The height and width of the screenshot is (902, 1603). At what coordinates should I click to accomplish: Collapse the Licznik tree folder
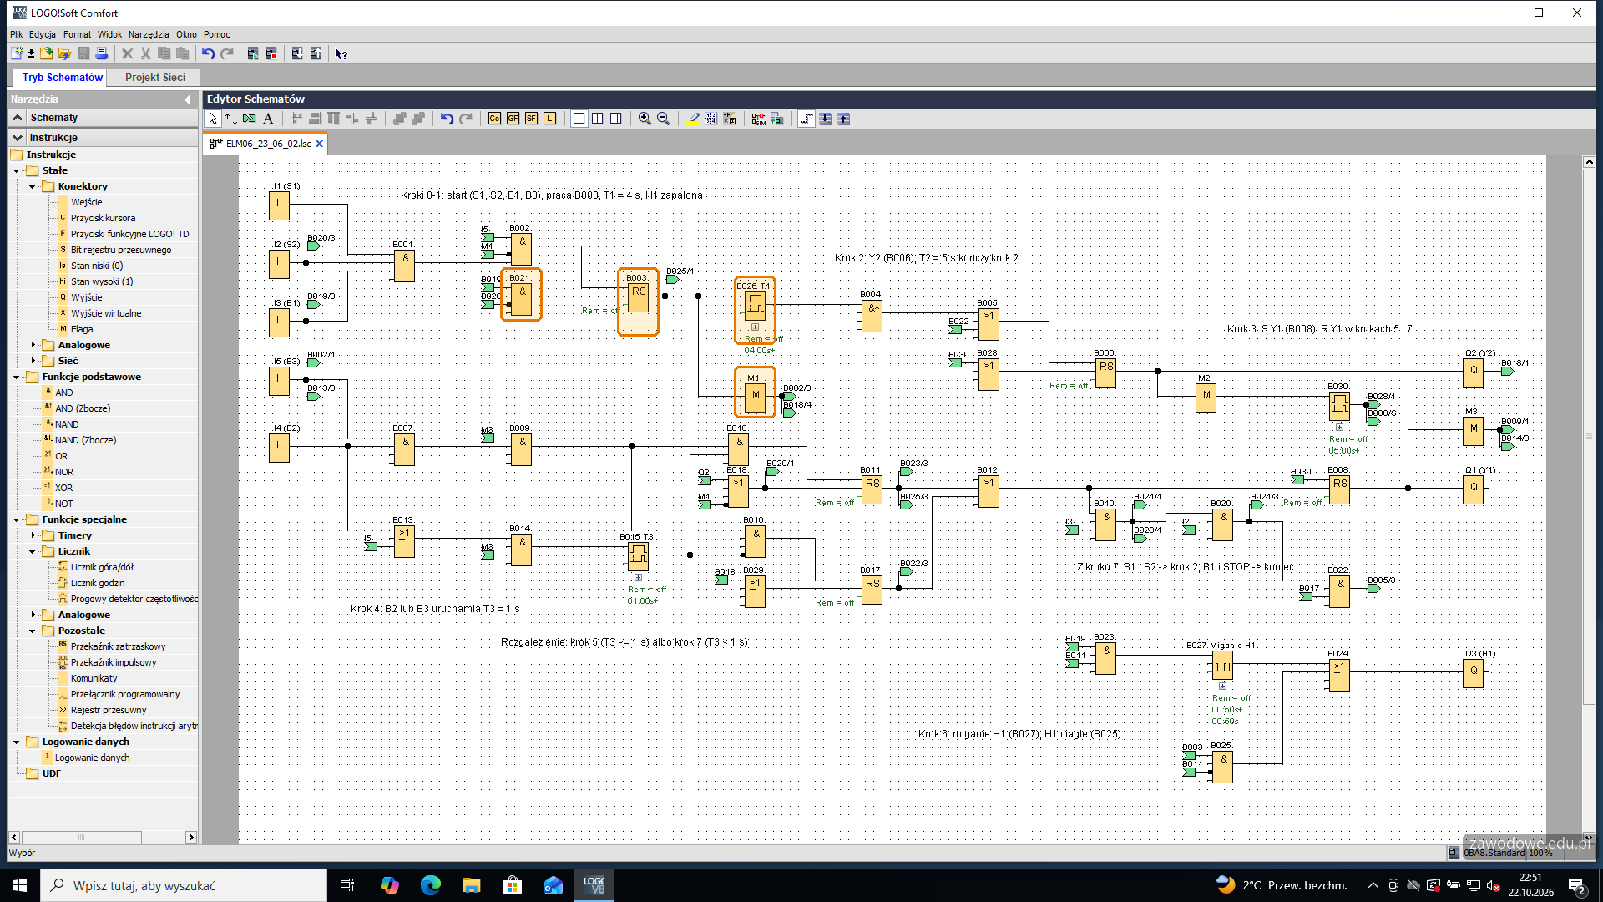[x=33, y=551]
